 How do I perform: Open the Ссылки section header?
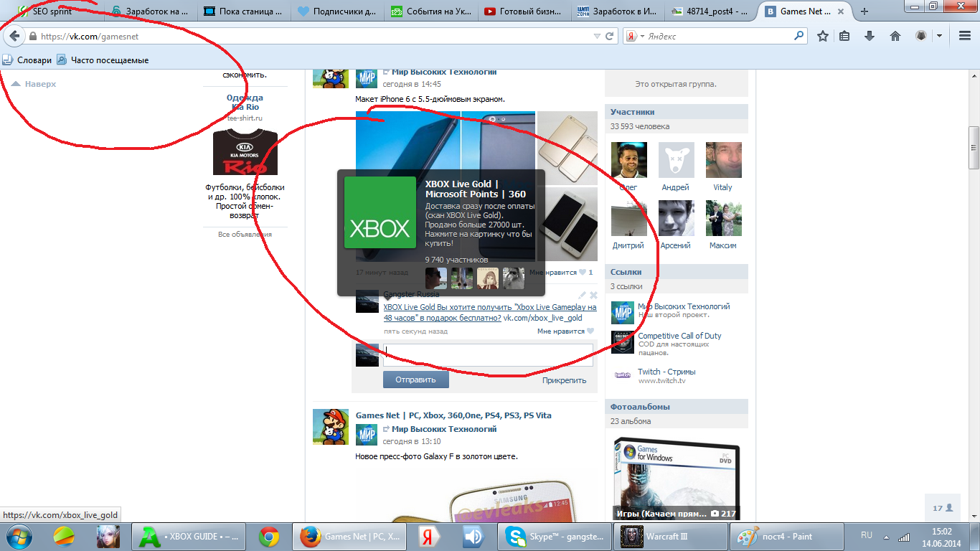click(677, 272)
